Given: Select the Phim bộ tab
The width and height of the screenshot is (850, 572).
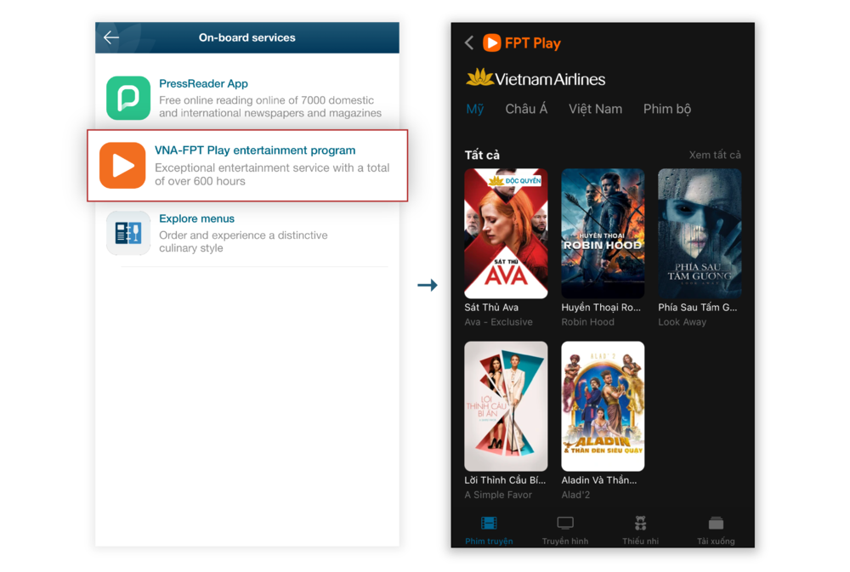Looking at the screenshot, I should [x=667, y=109].
